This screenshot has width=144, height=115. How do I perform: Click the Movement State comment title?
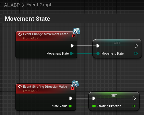click(27, 19)
